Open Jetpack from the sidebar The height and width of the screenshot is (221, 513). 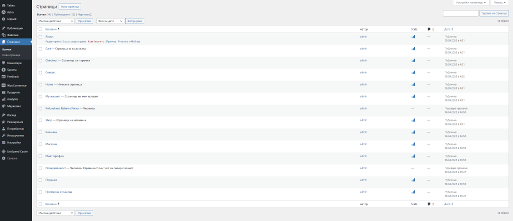[x=13, y=18]
